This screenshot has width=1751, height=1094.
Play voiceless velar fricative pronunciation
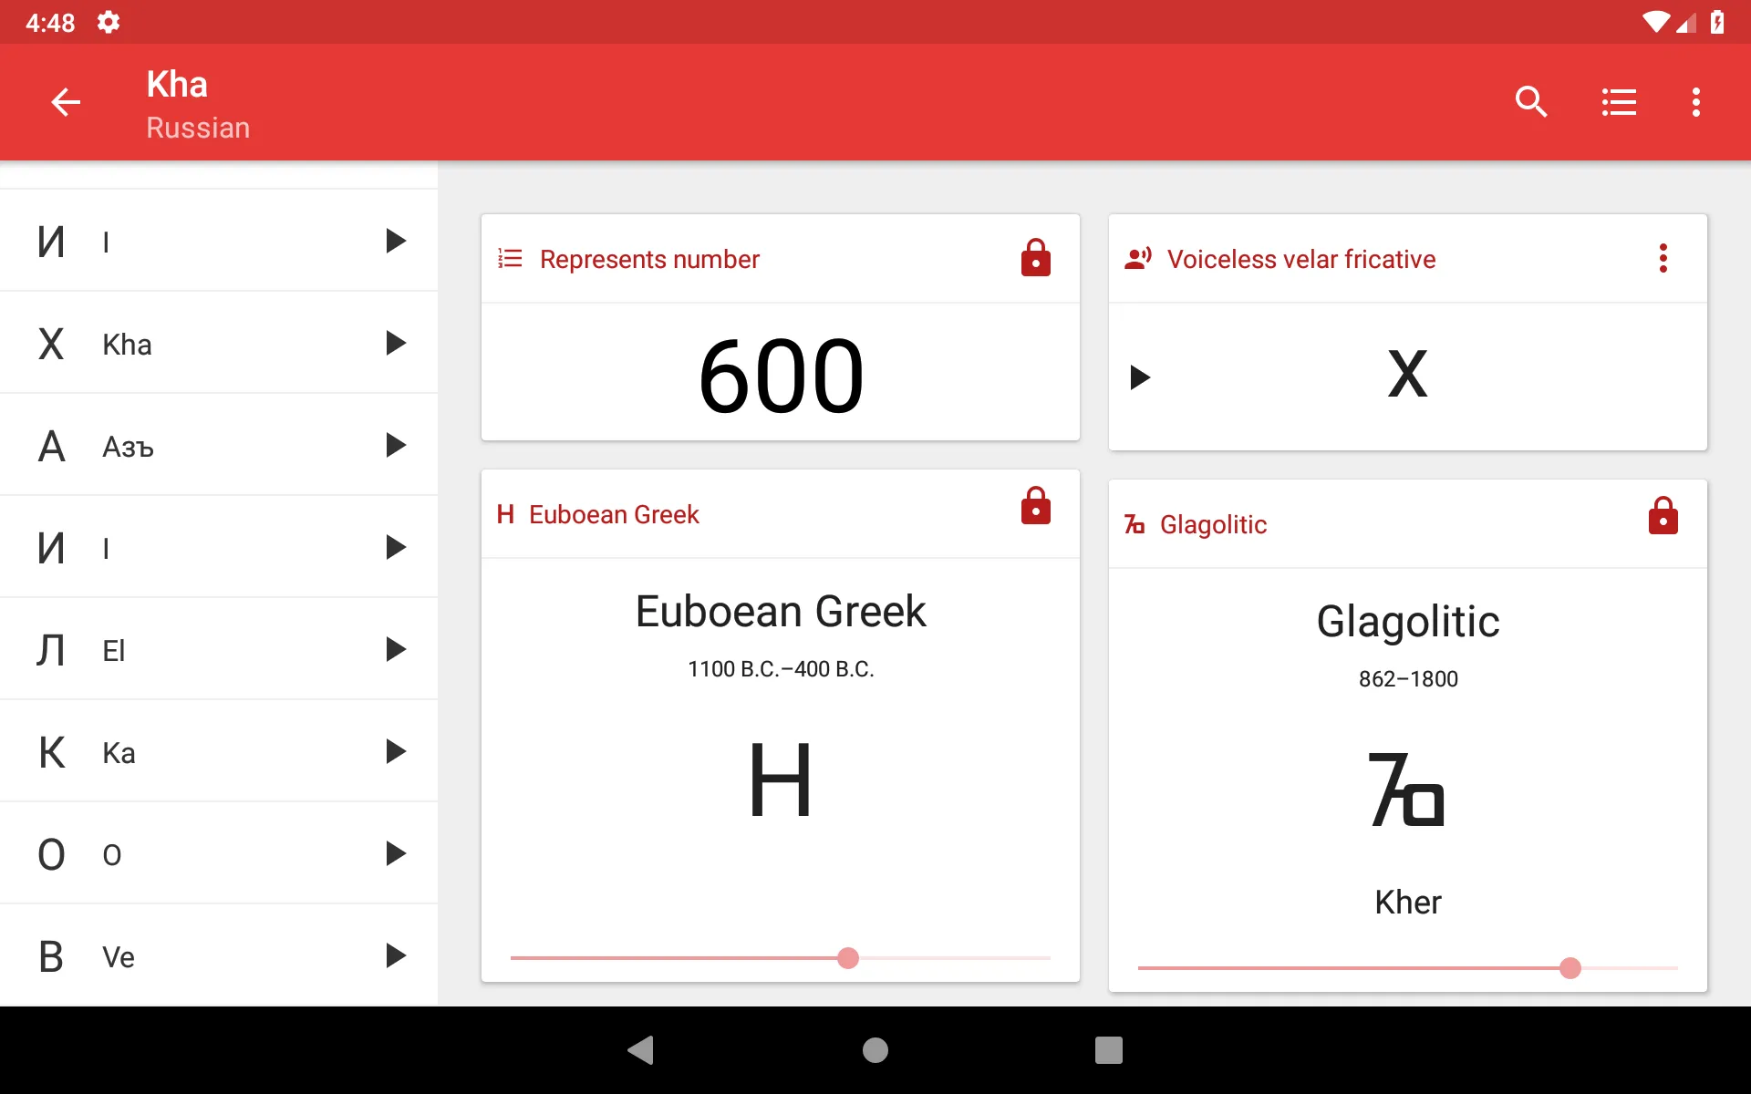(1141, 375)
